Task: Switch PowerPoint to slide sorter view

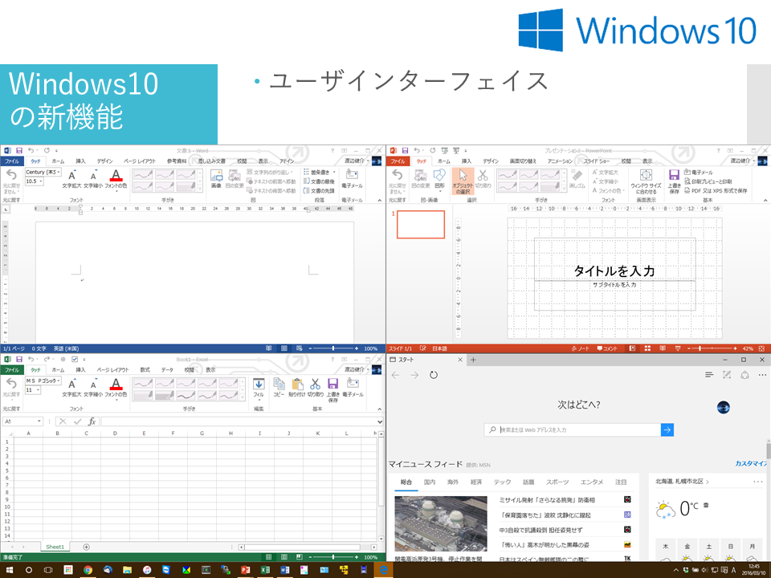Action: tap(647, 348)
